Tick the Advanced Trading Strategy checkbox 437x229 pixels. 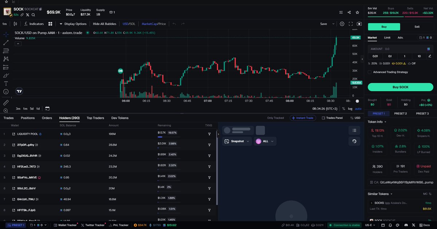coord(370,72)
